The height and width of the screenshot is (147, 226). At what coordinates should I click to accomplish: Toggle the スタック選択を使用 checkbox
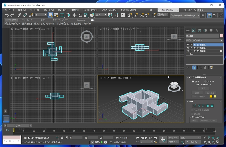coord(192,110)
